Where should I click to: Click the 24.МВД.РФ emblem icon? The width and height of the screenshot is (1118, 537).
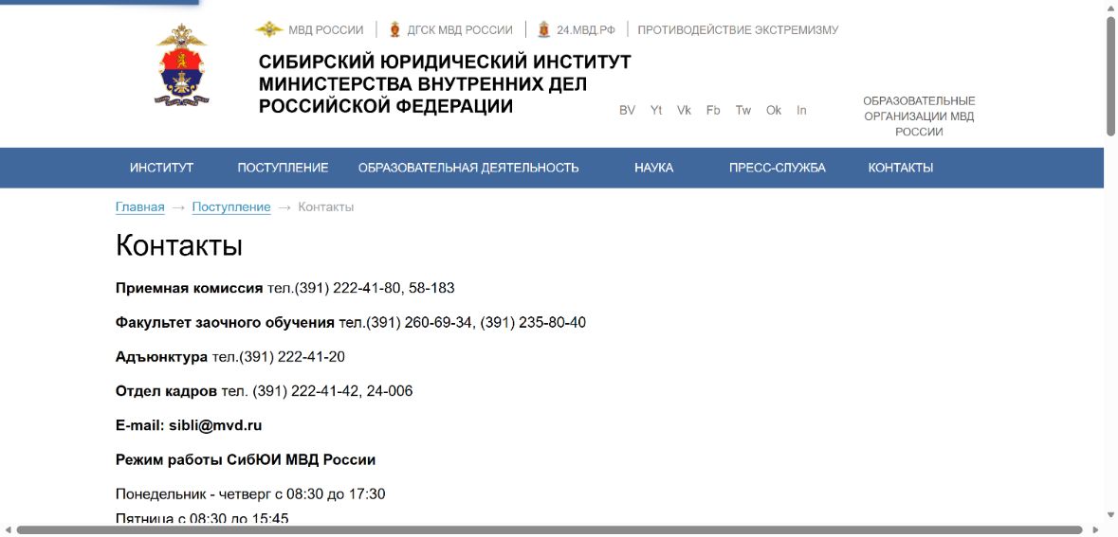(544, 30)
